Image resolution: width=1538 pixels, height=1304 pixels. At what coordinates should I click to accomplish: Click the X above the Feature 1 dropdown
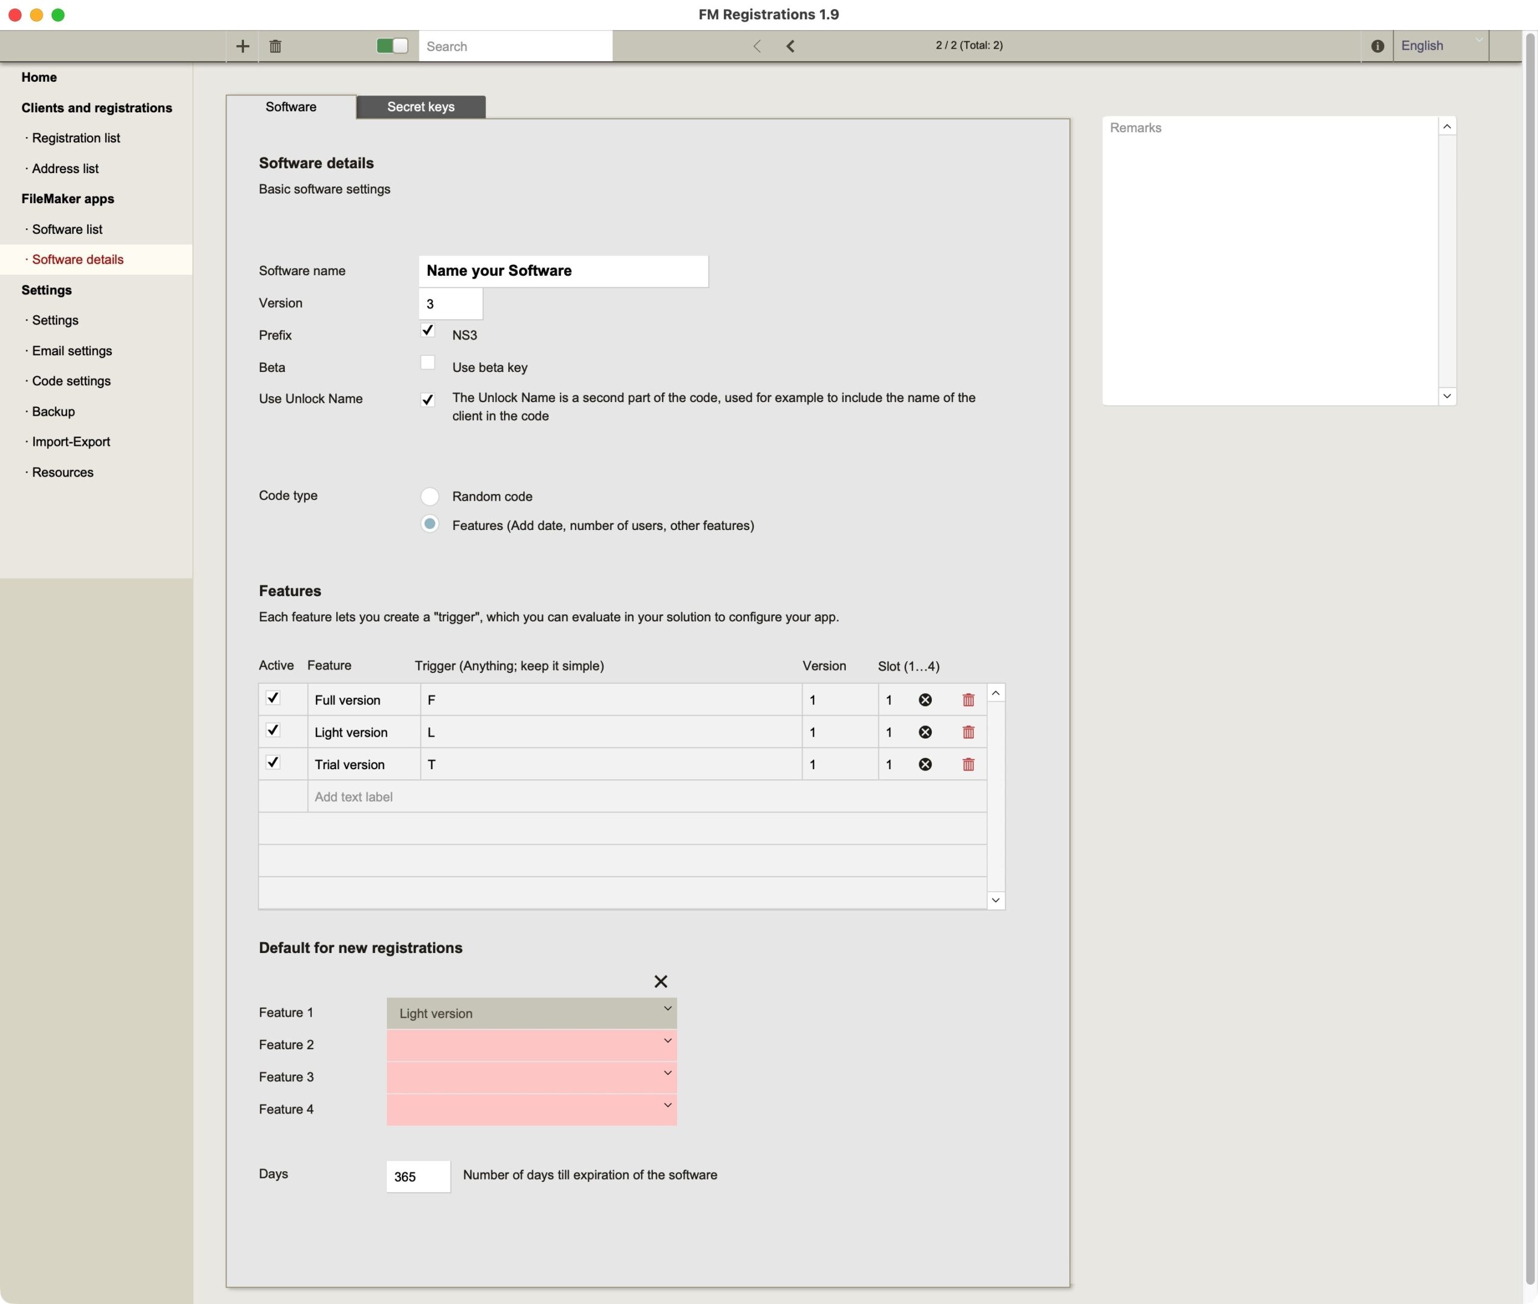(x=661, y=981)
